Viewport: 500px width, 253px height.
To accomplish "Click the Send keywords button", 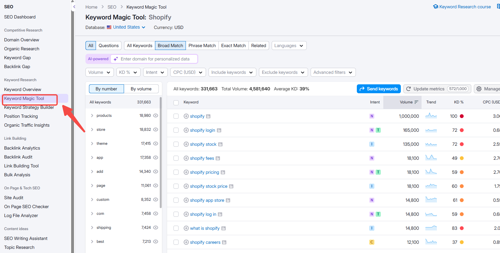I will click(379, 89).
